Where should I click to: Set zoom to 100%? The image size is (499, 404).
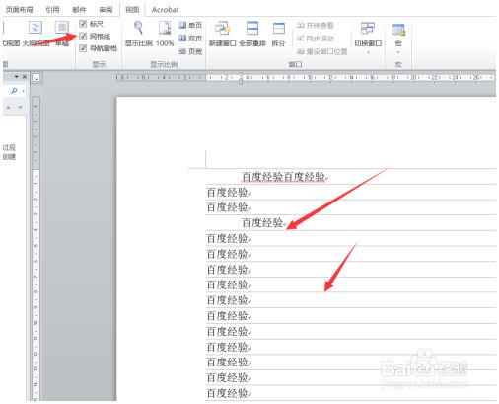pyautogui.click(x=165, y=35)
